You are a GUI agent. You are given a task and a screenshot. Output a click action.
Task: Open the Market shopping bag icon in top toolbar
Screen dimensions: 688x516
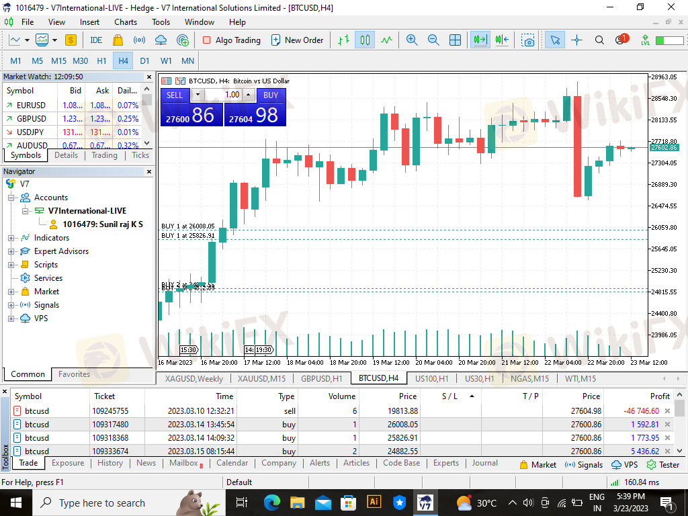[118, 40]
